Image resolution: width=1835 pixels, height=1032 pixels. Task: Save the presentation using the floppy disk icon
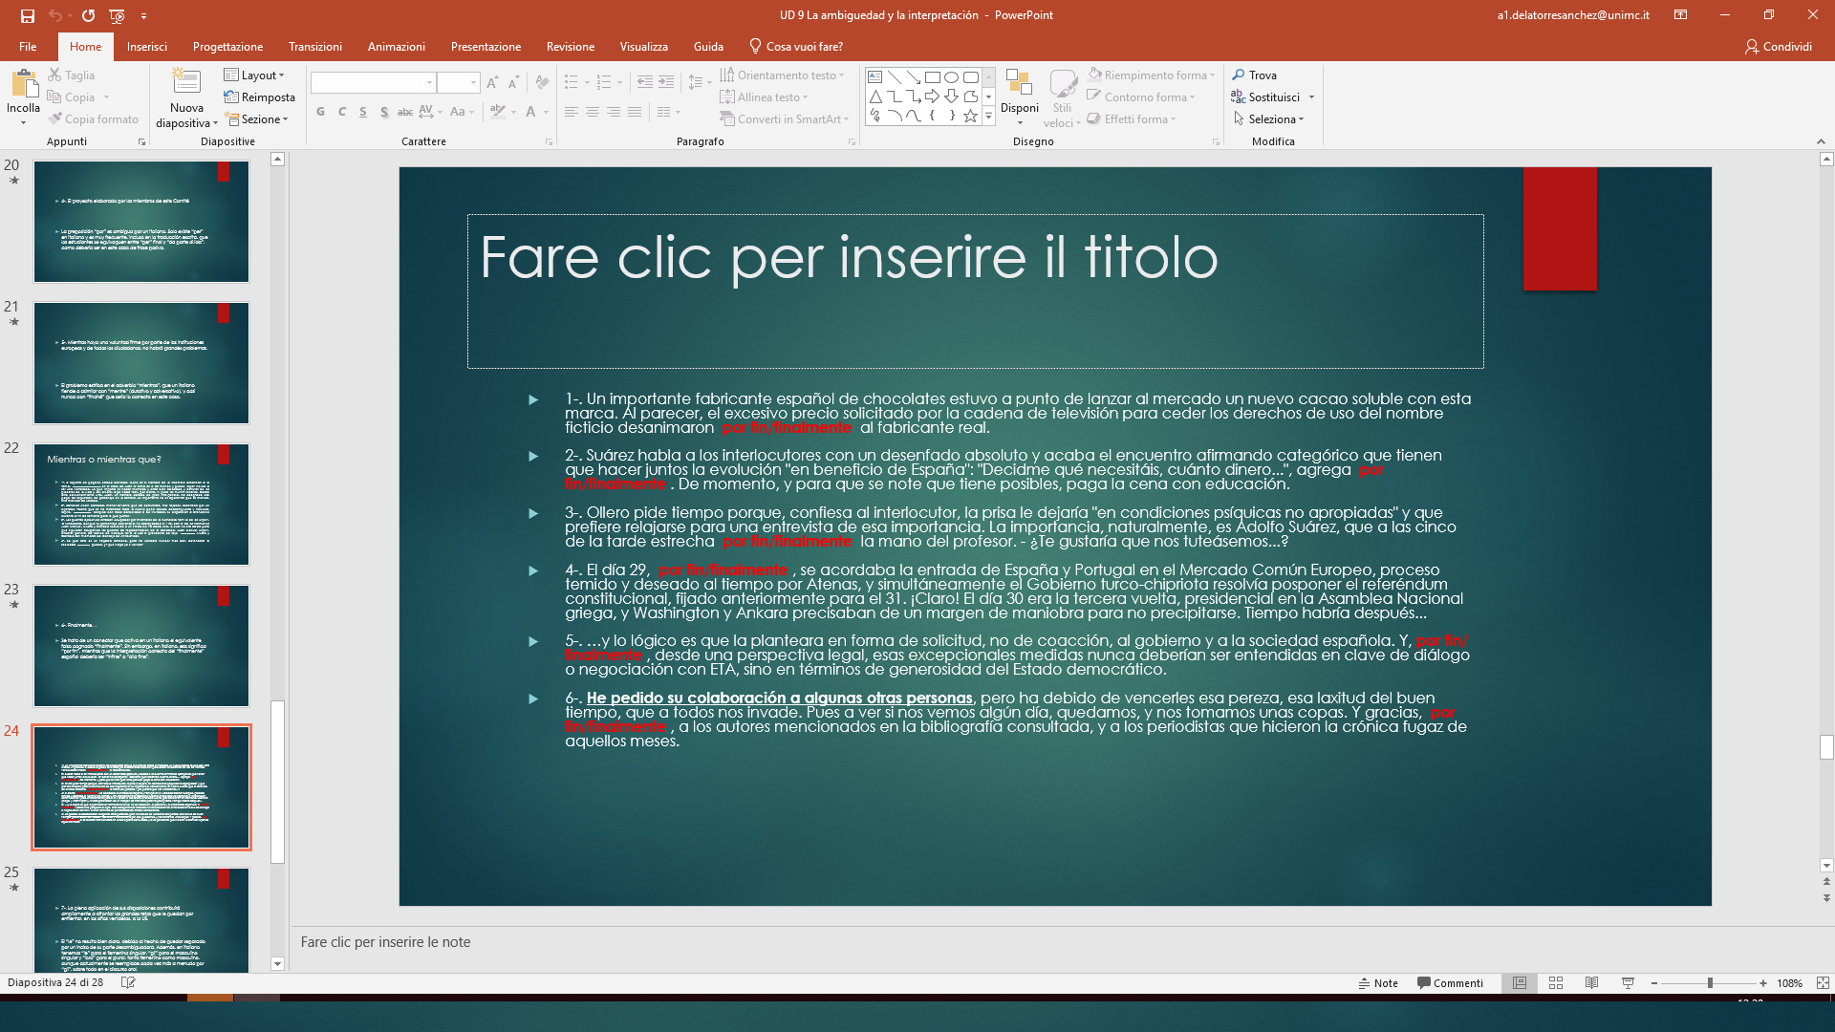pyautogui.click(x=27, y=15)
